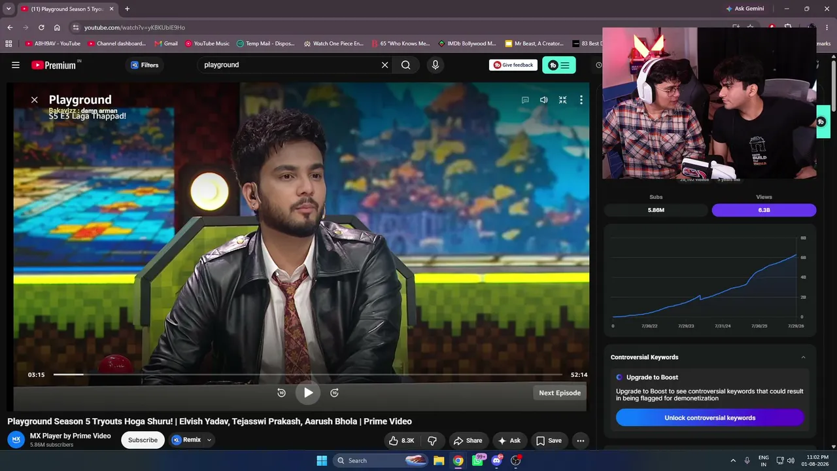The width and height of the screenshot is (837, 471).
Task: Open the YouTube guide hamburger menu
Action: 16,65
